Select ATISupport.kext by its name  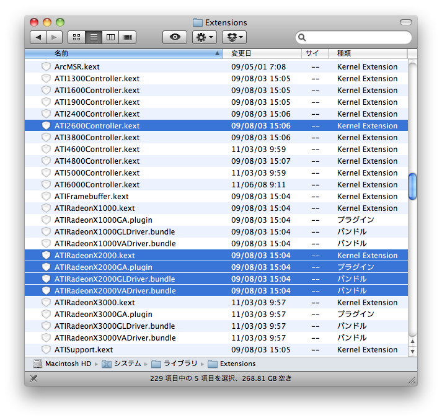[x=84, y=350]
